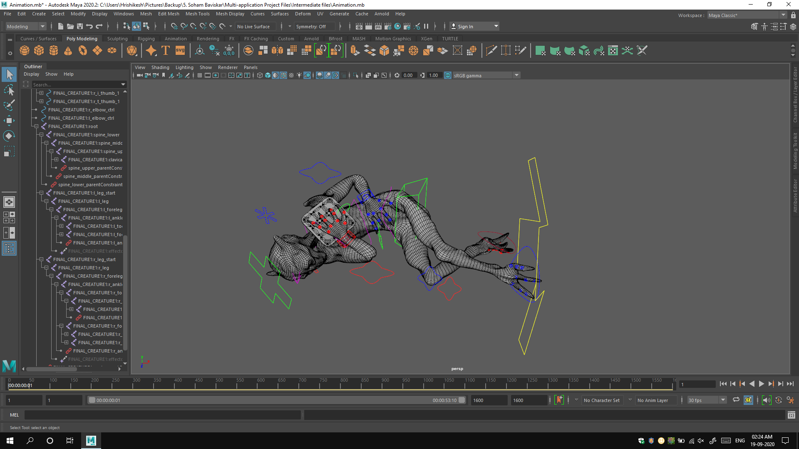799x449 pixels.
Task: Open the sRGB gamma view transform dropdown
Action: (x=486, y=75)
